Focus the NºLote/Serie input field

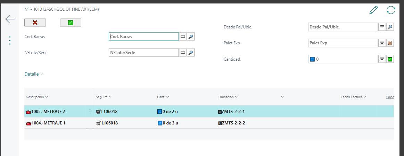click(143, 52)
